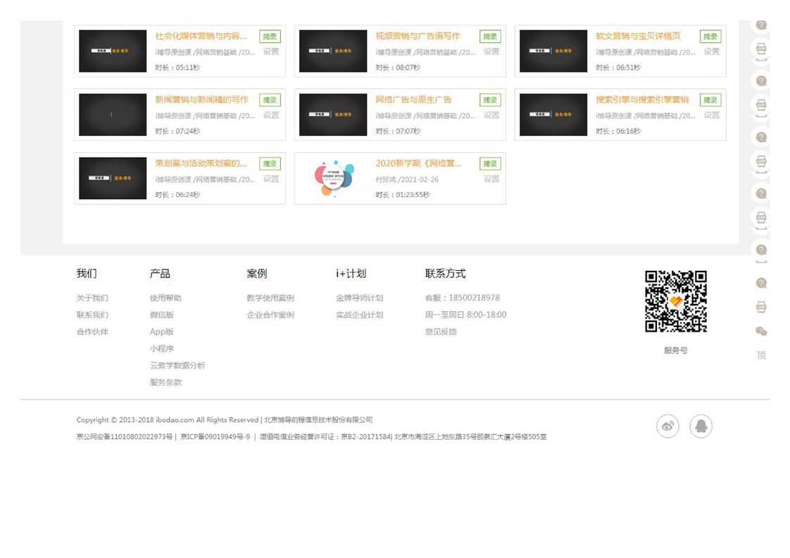The image size is (790, 558).
Task: Open 教学使用案例 under 案例
Action: 270,298
